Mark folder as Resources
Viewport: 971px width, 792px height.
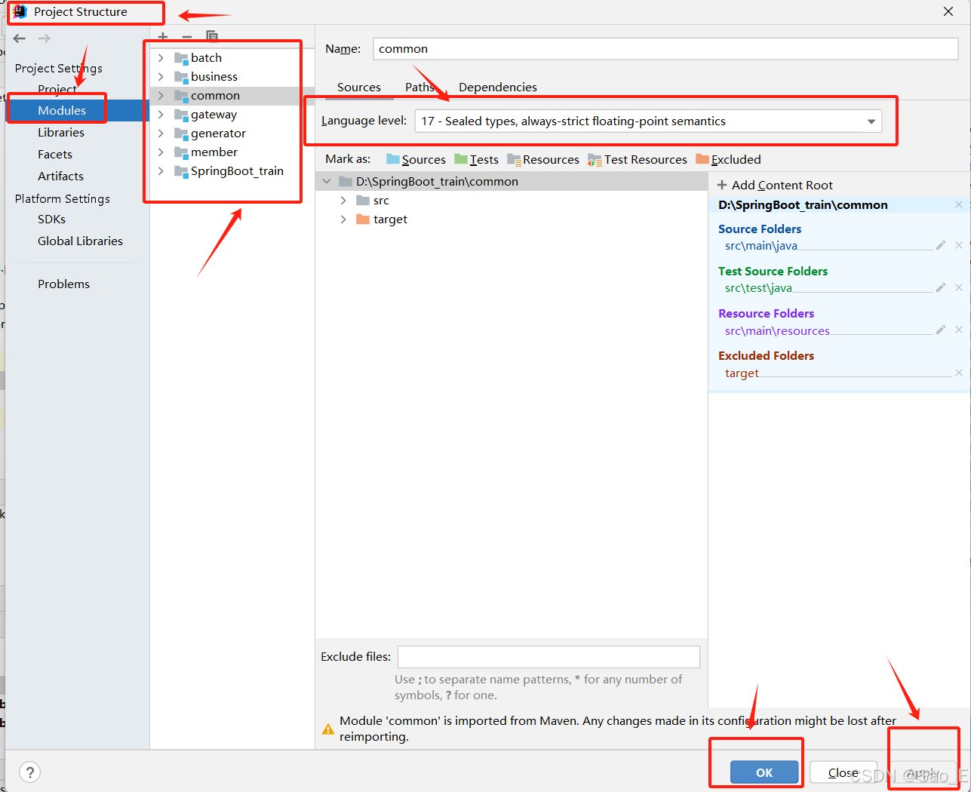pyautogui.click(x=543, y=159)
